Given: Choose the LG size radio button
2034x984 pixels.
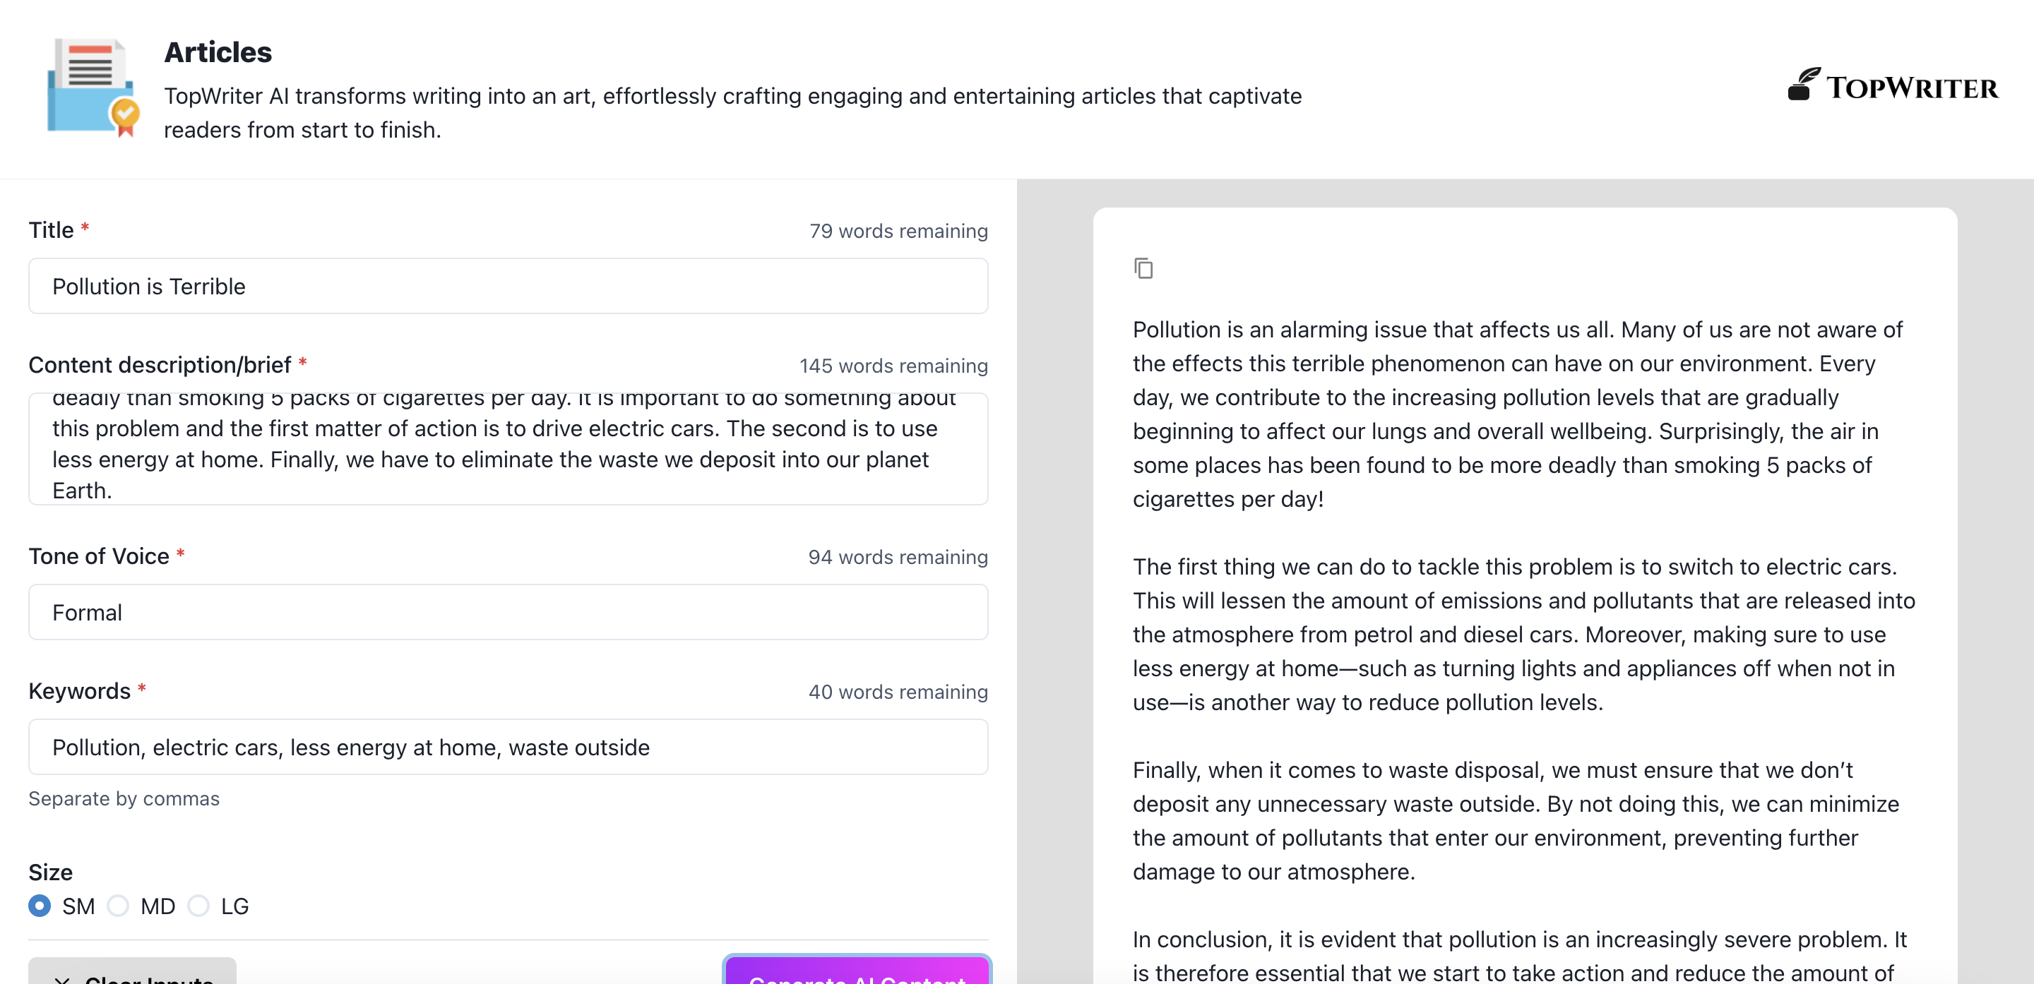Looking at the screenshot, I should [198, 905].
